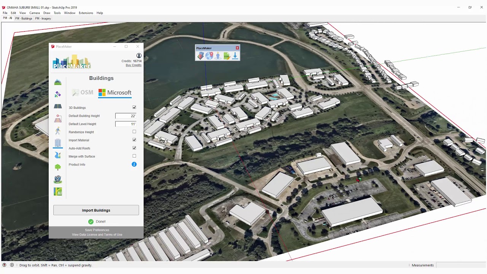Open the File menu
This screenshot has height=274, width=487.
click(5, 13)
